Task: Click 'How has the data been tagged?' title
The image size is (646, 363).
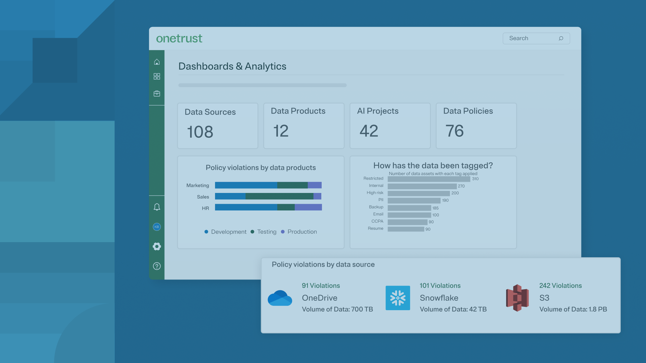Action: click(x=433, y=166)
